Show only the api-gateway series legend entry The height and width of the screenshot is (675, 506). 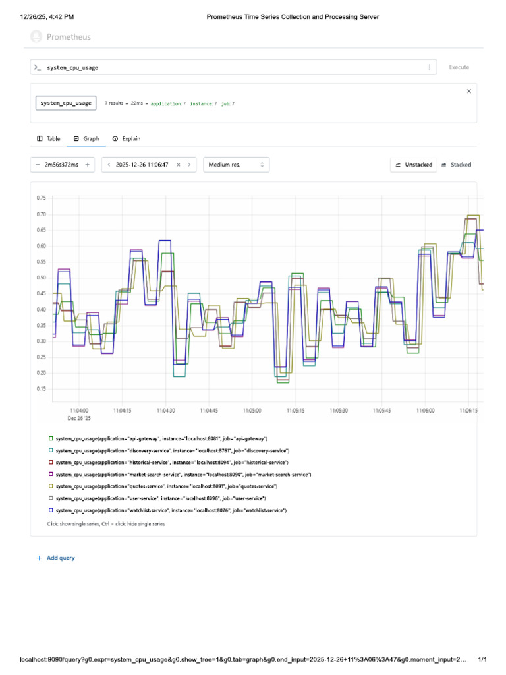162,438
